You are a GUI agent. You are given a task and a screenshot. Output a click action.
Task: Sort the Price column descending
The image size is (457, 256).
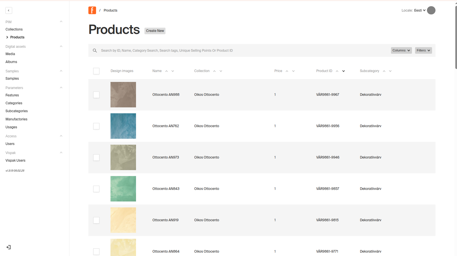(293, 71)
